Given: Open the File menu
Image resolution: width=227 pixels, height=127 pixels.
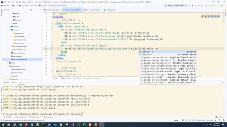Looking at the screenshot, I should 5,2.
